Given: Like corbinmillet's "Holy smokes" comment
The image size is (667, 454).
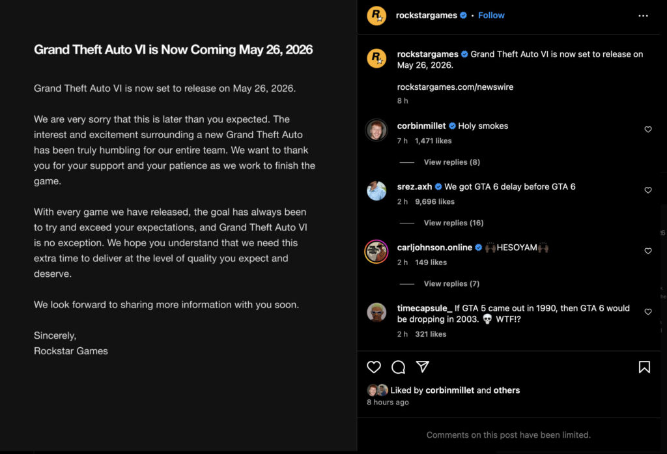Looking at the screenshot, I should click(x=648, y=130).
